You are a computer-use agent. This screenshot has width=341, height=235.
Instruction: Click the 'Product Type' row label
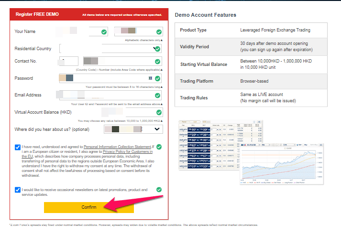click(193, 30)
